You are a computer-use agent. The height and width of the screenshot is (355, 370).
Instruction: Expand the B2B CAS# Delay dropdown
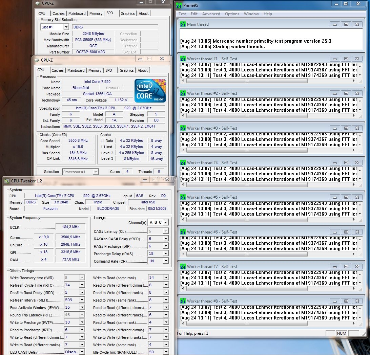[82, 352]
